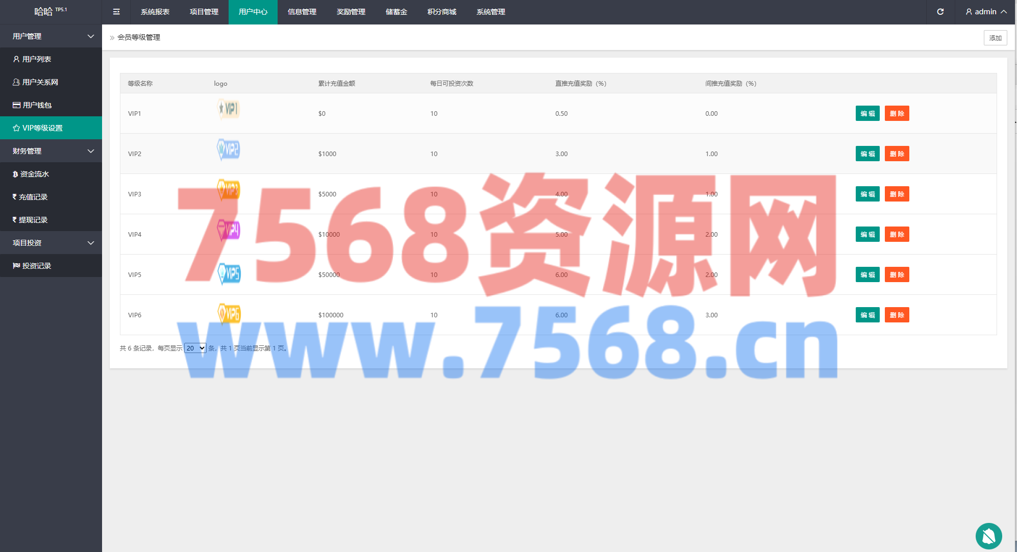The image size is (1017, 552).
Task: Open the per-page count dropdown showing 20
Action: click(x=195, y=348)
